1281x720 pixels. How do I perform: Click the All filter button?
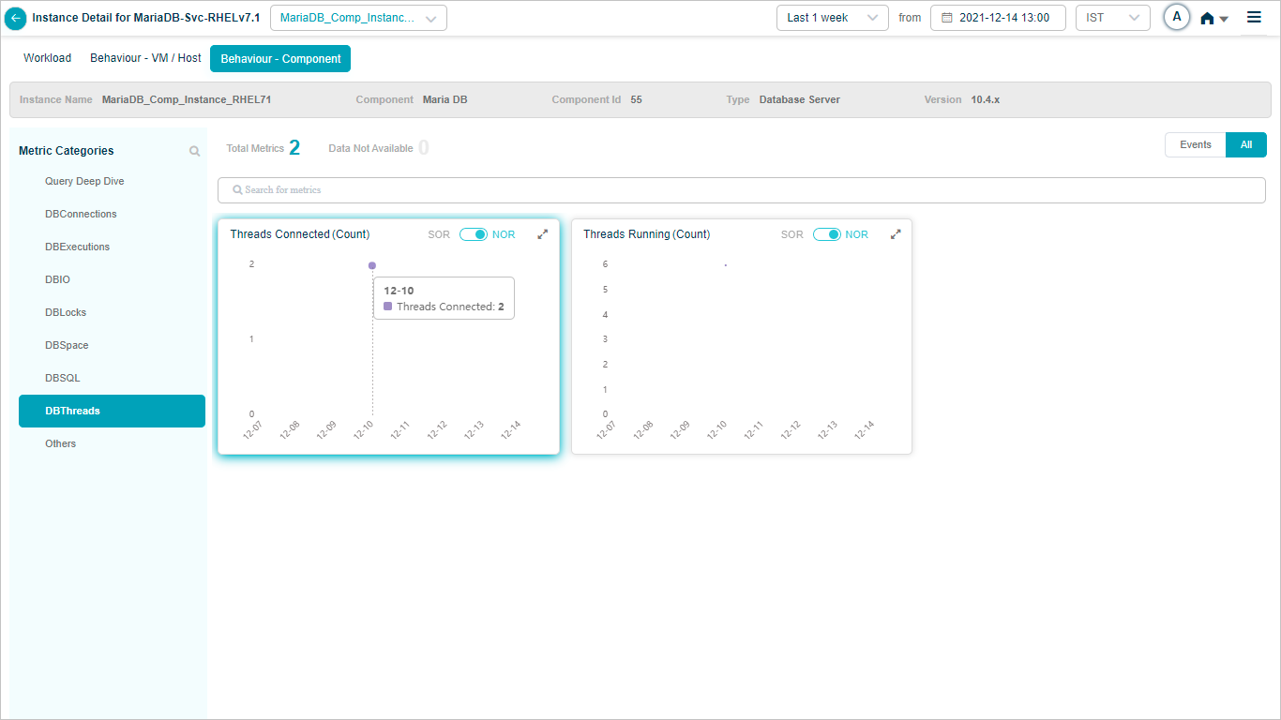pyautogui.click(x=1246, y=144)
